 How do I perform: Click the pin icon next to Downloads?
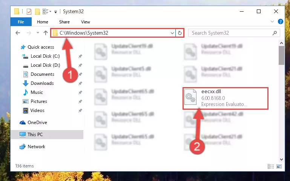click(80, 83)
